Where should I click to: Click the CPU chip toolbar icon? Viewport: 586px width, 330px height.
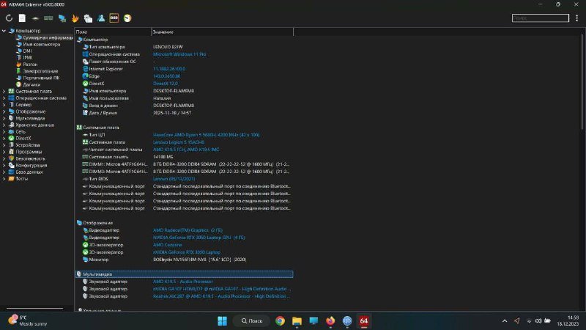pos(35,18)
